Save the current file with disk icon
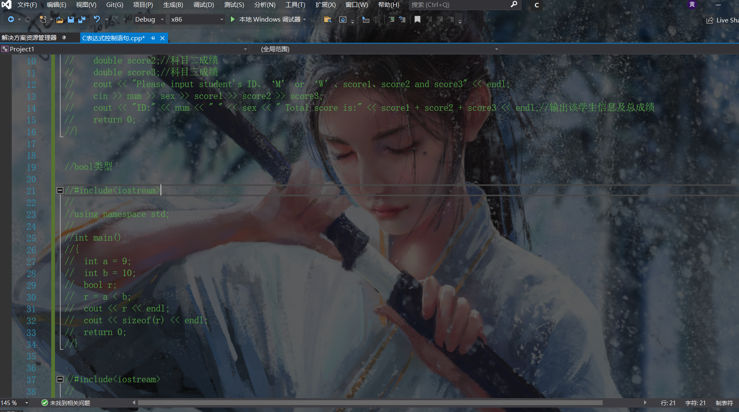739x412 pixels. [x=71, y=20]
